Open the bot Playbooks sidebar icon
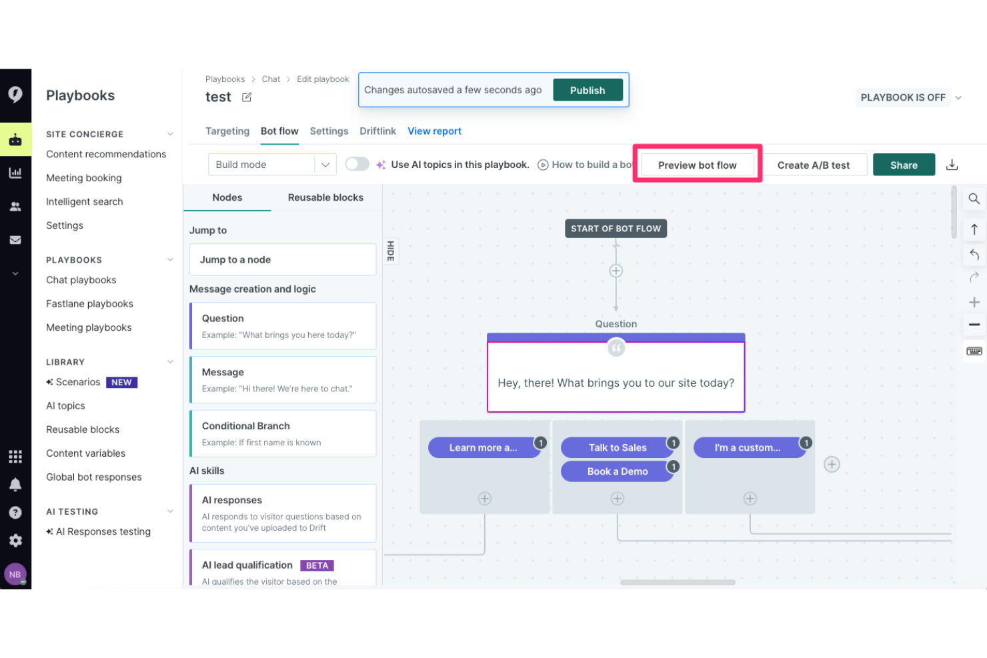Screen dimensions: 987x658 (15, 139)
